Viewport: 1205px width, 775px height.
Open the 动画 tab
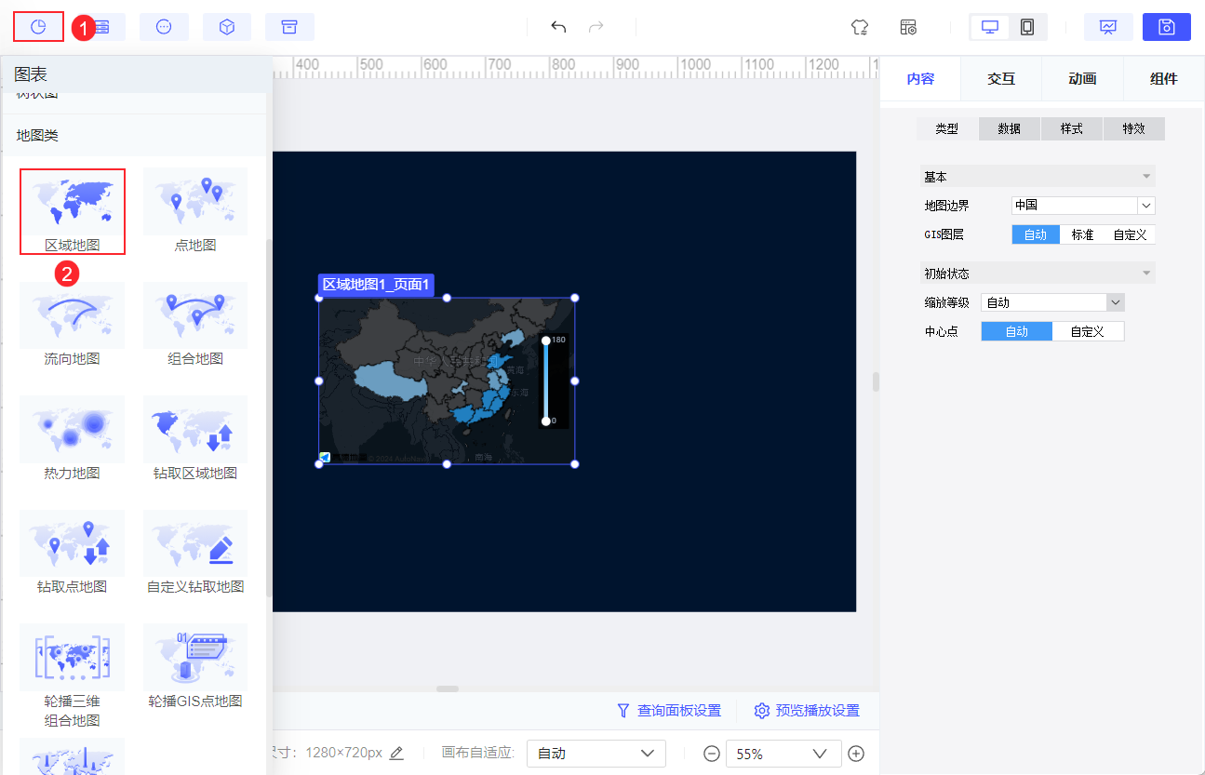point(1082,79)
